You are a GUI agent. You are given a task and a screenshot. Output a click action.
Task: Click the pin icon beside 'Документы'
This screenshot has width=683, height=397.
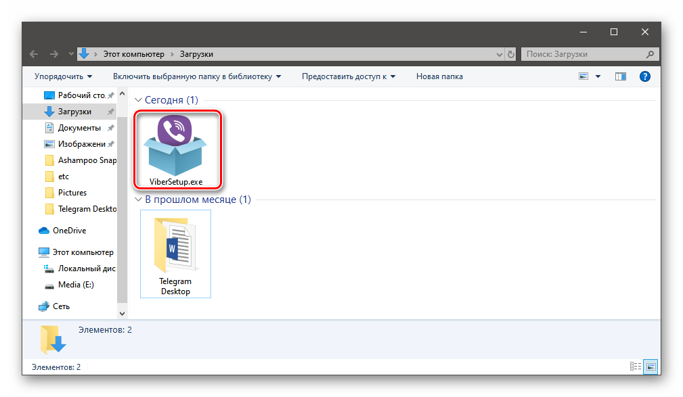pyautogui.click(x=110, y=128)
